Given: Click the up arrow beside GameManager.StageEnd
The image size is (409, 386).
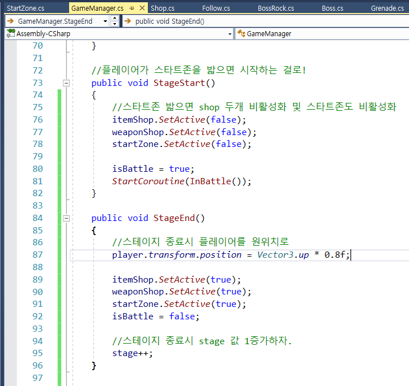Looking at the screenshot, I should click(114, 18).
